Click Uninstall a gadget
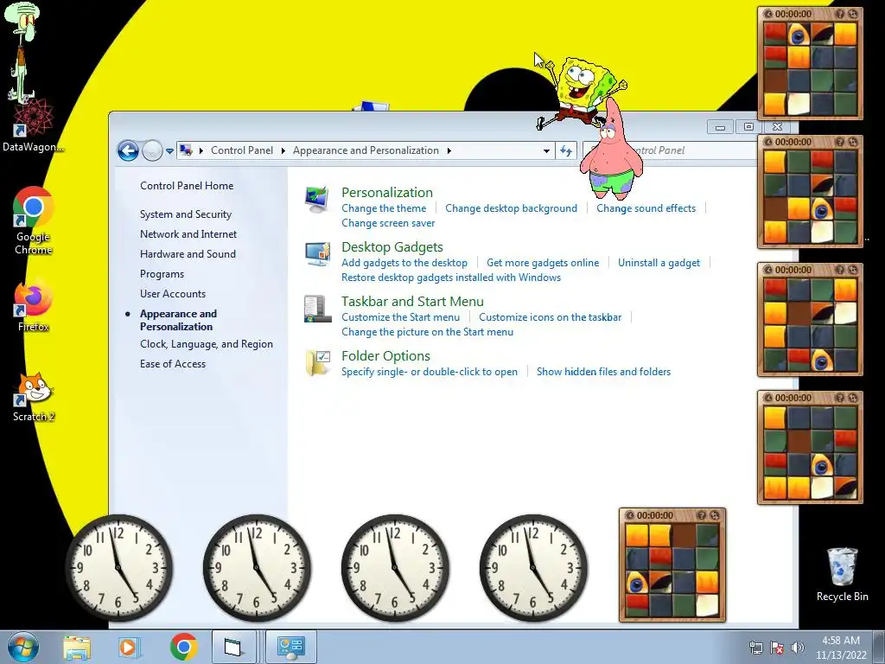885x664 pixels. click(659, 263)
